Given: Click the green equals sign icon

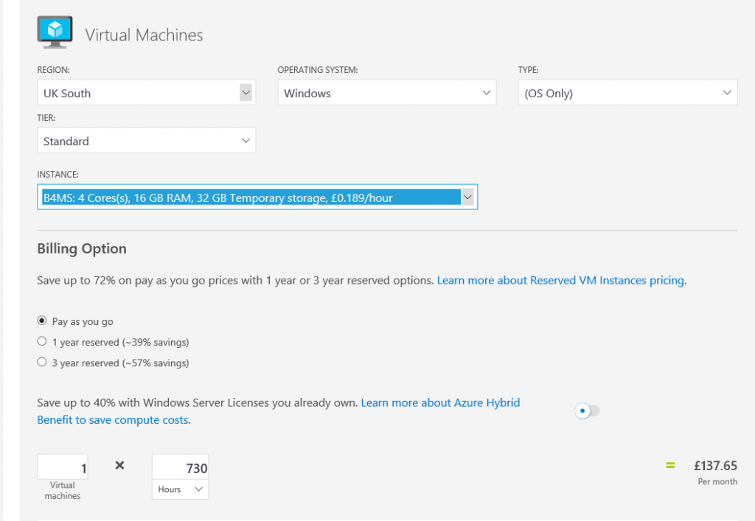Looking at the screenshot, I should [x=670, y=465].
